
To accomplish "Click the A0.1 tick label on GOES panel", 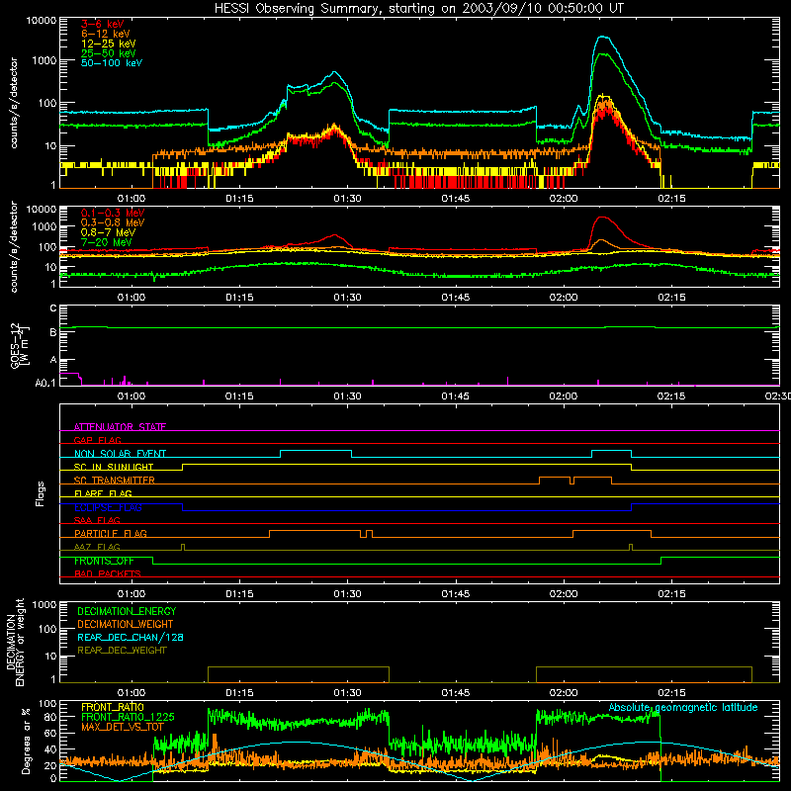I will point(45,384).
